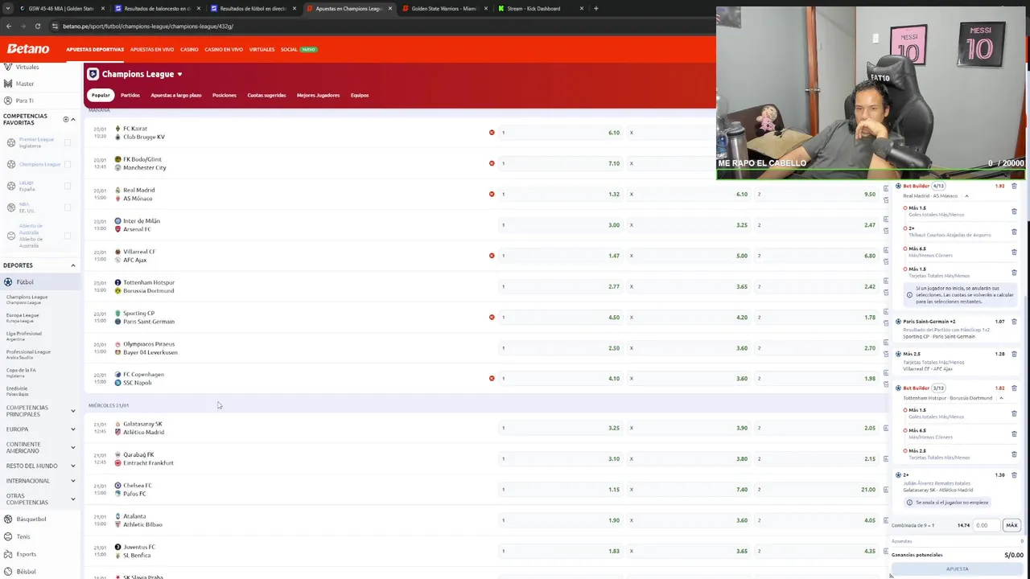This screenshot has width=1030, height=579.
Task: Remove Tottenham Más 6.5 Córners selection
Action: [1014, 434]
